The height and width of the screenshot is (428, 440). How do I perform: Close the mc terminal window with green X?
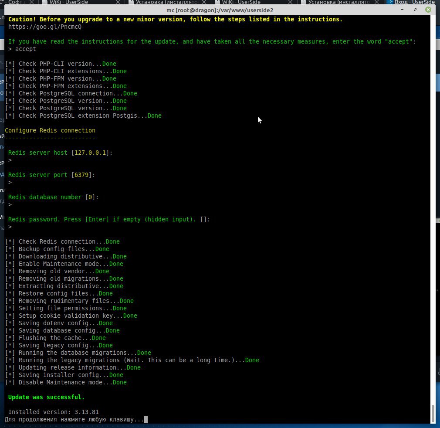click(x=428, y=10)
